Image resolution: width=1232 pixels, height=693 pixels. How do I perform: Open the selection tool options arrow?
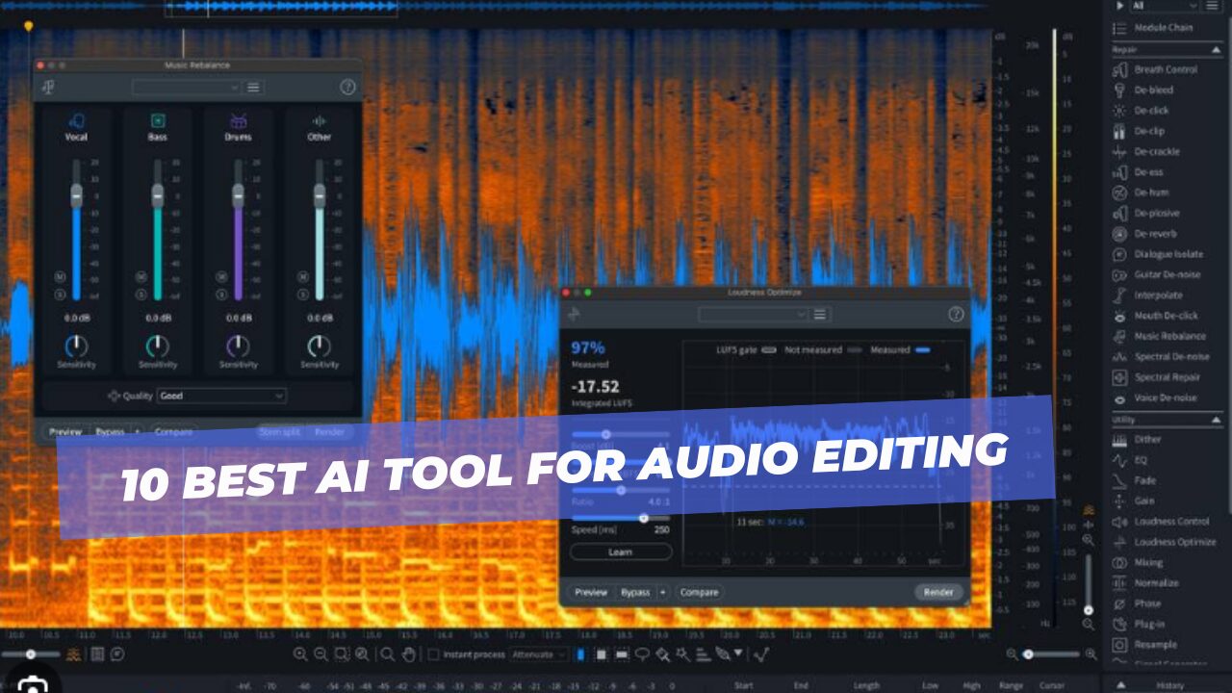[x=738, y=653]
